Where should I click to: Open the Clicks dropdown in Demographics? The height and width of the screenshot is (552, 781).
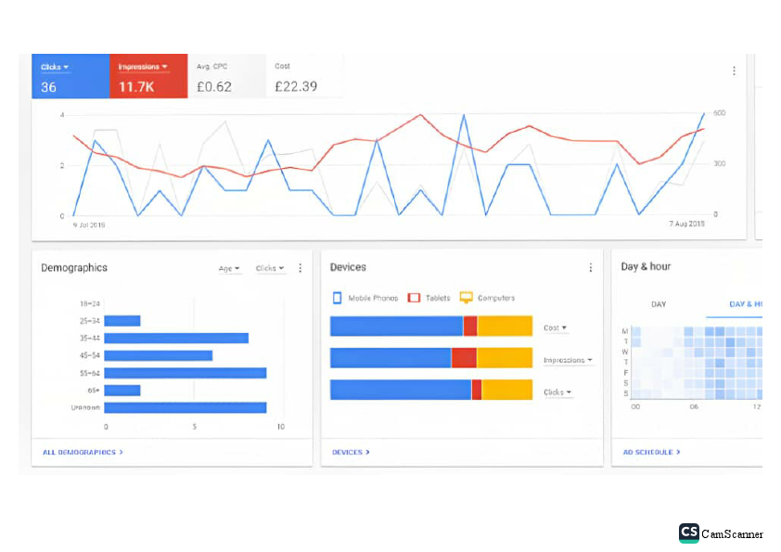(268, 268)
